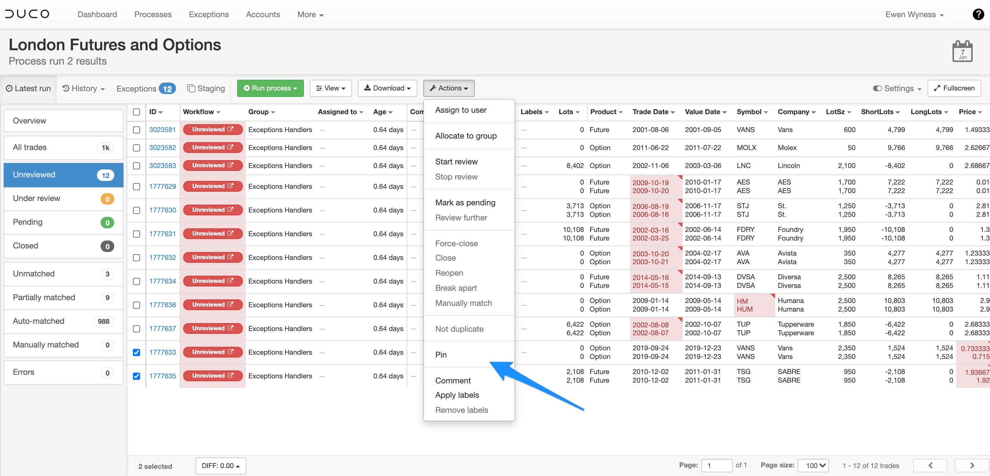Expand the Download dropdown
Viewport: 990px width, 476px height.
tap(387, 88)
